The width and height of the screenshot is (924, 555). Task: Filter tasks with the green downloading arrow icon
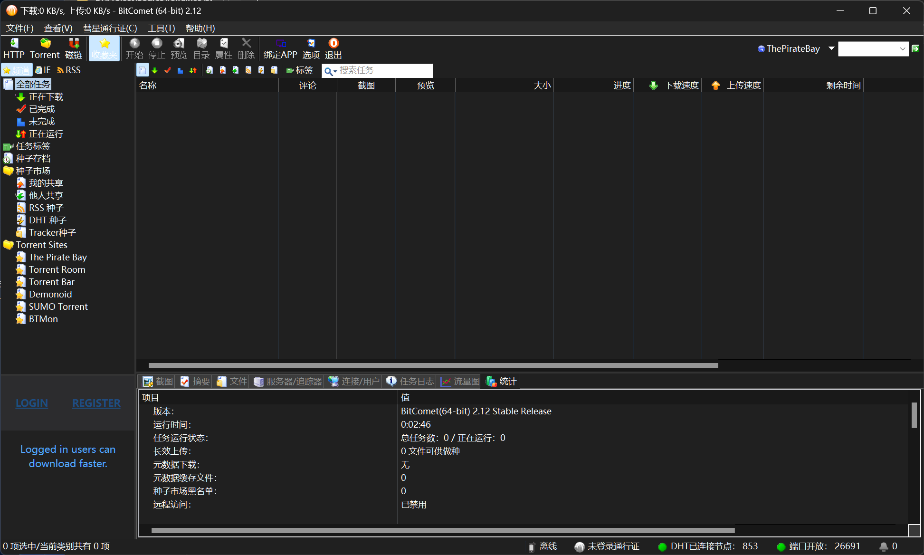coord(155,70)
